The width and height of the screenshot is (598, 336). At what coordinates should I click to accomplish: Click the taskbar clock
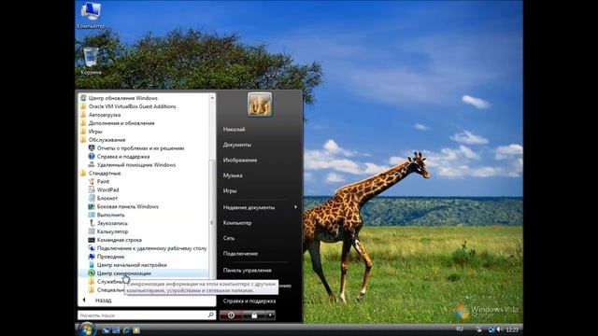[512, 329]
